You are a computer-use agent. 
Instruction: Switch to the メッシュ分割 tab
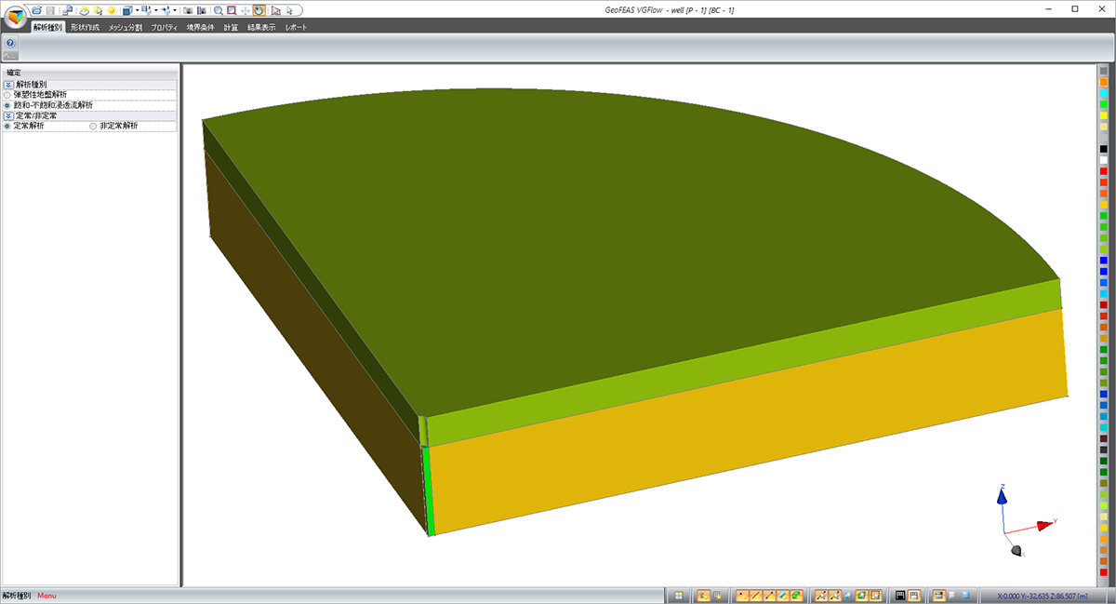tap(125, 27)
